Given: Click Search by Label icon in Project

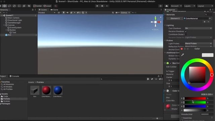Looking at the screenshot, I should click(152, 79).
